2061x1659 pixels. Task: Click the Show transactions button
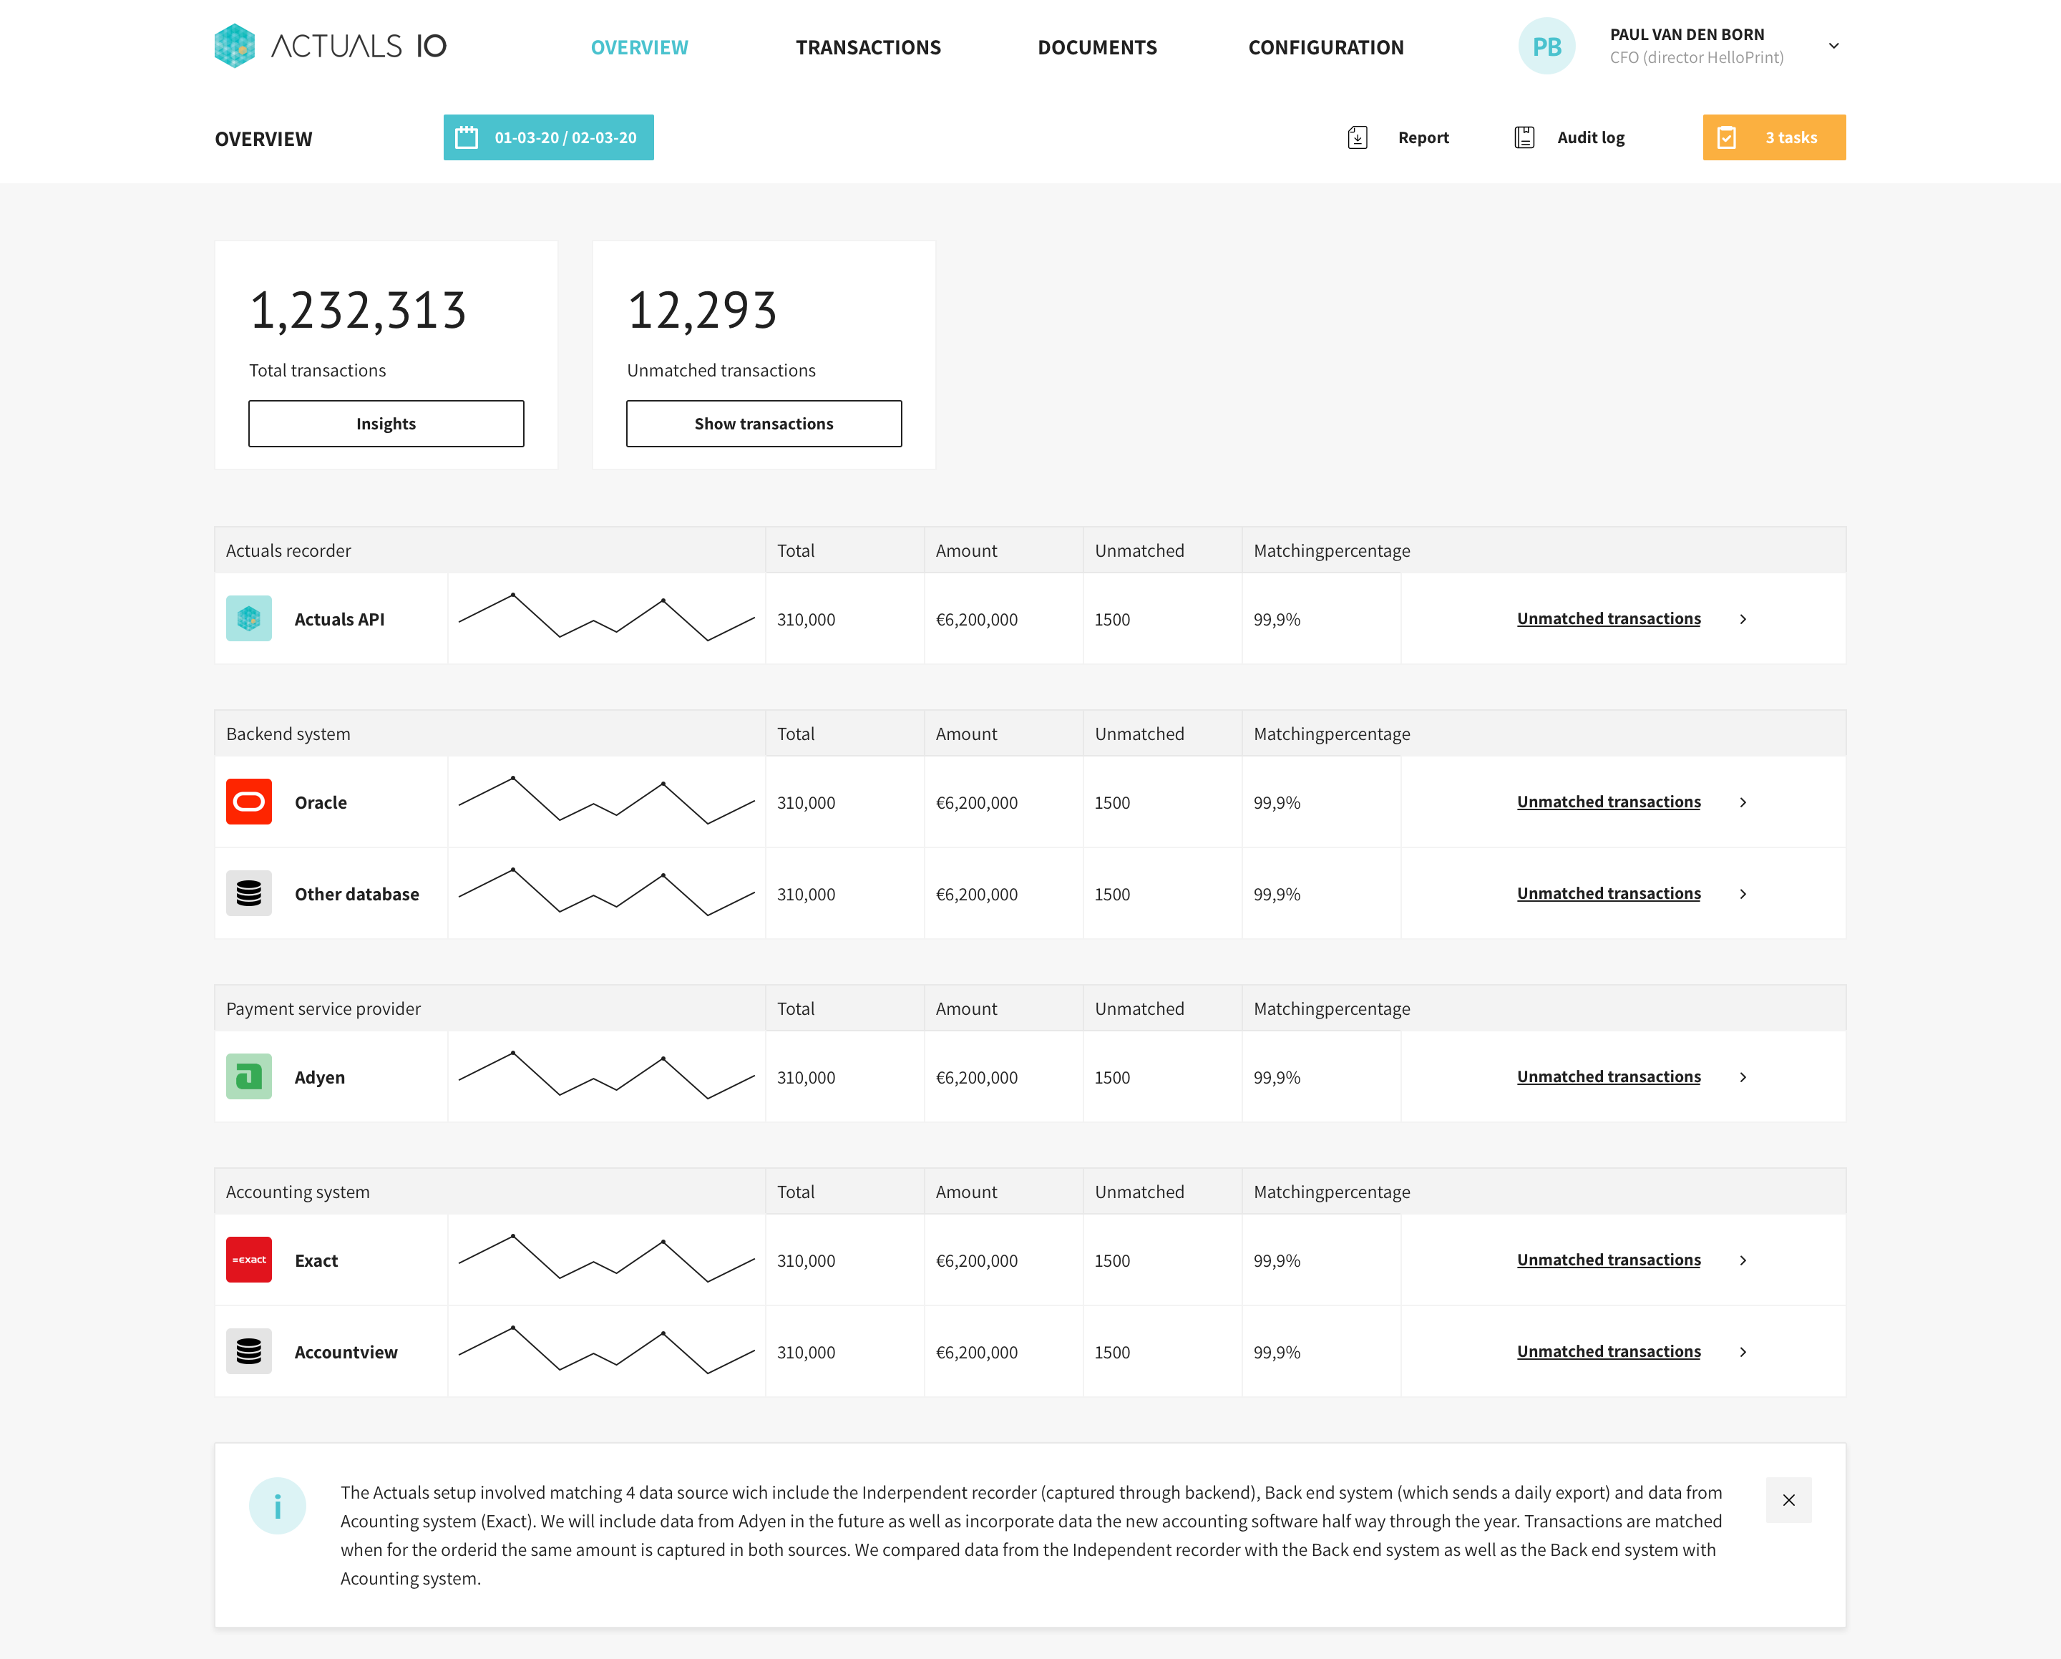[764, 424]
